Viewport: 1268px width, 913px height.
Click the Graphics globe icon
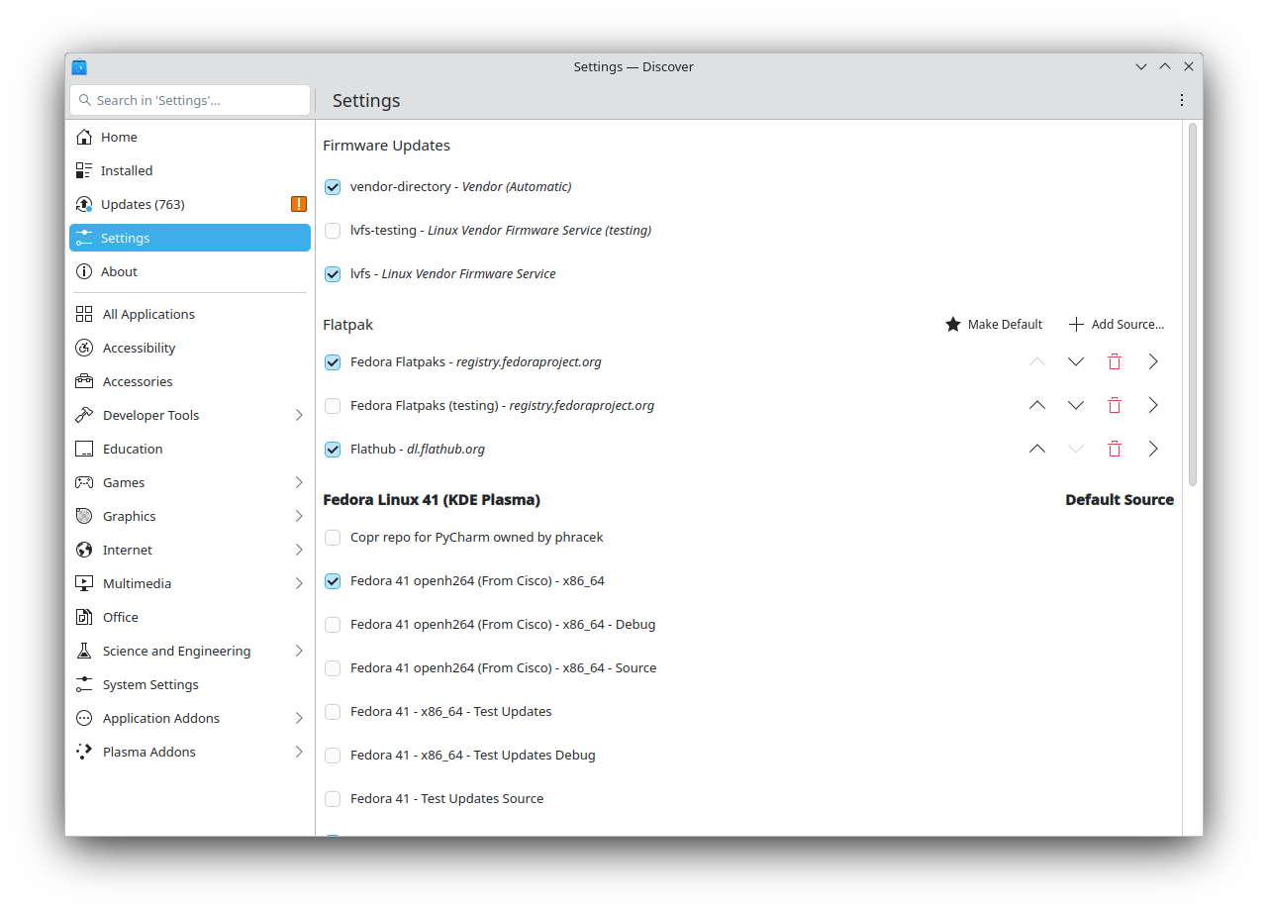pyautogui.click(x=84, y=516)
